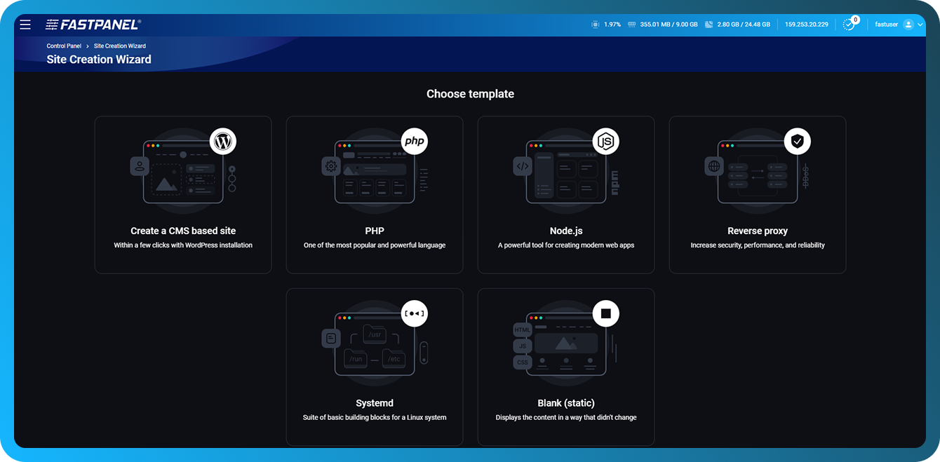Screen dimensions: 940x462
Task: Click the Node.js JS badge icon
Action: (605, 141)
